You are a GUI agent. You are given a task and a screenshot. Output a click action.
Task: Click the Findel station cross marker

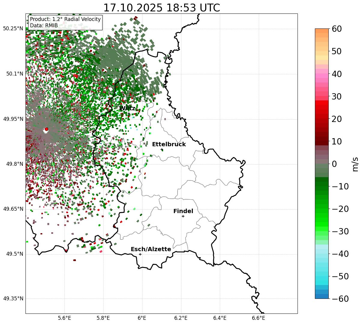pos(183,216)
